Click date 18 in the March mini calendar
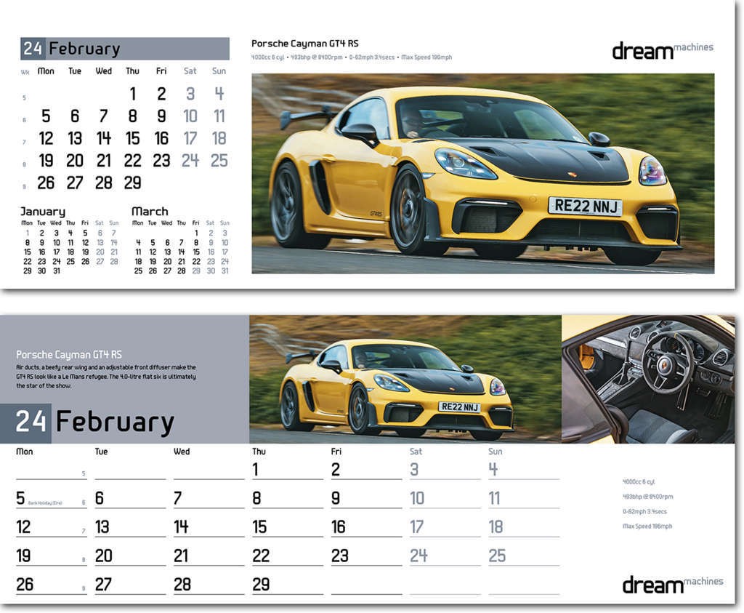 [138, 262]
